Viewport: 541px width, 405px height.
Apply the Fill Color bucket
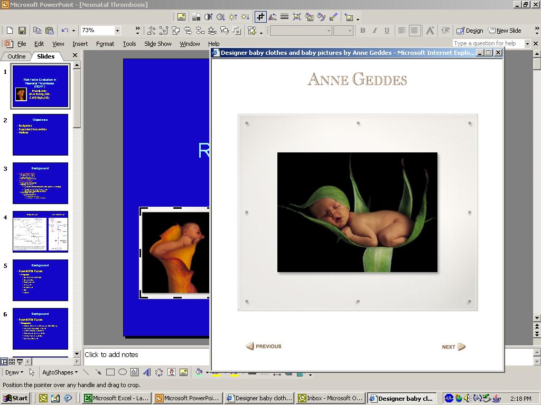199,372
